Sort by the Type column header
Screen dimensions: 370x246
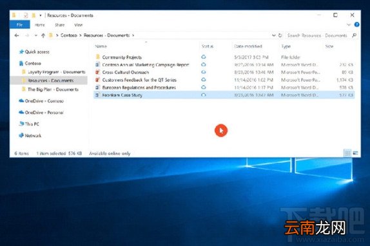coord(286,46)
